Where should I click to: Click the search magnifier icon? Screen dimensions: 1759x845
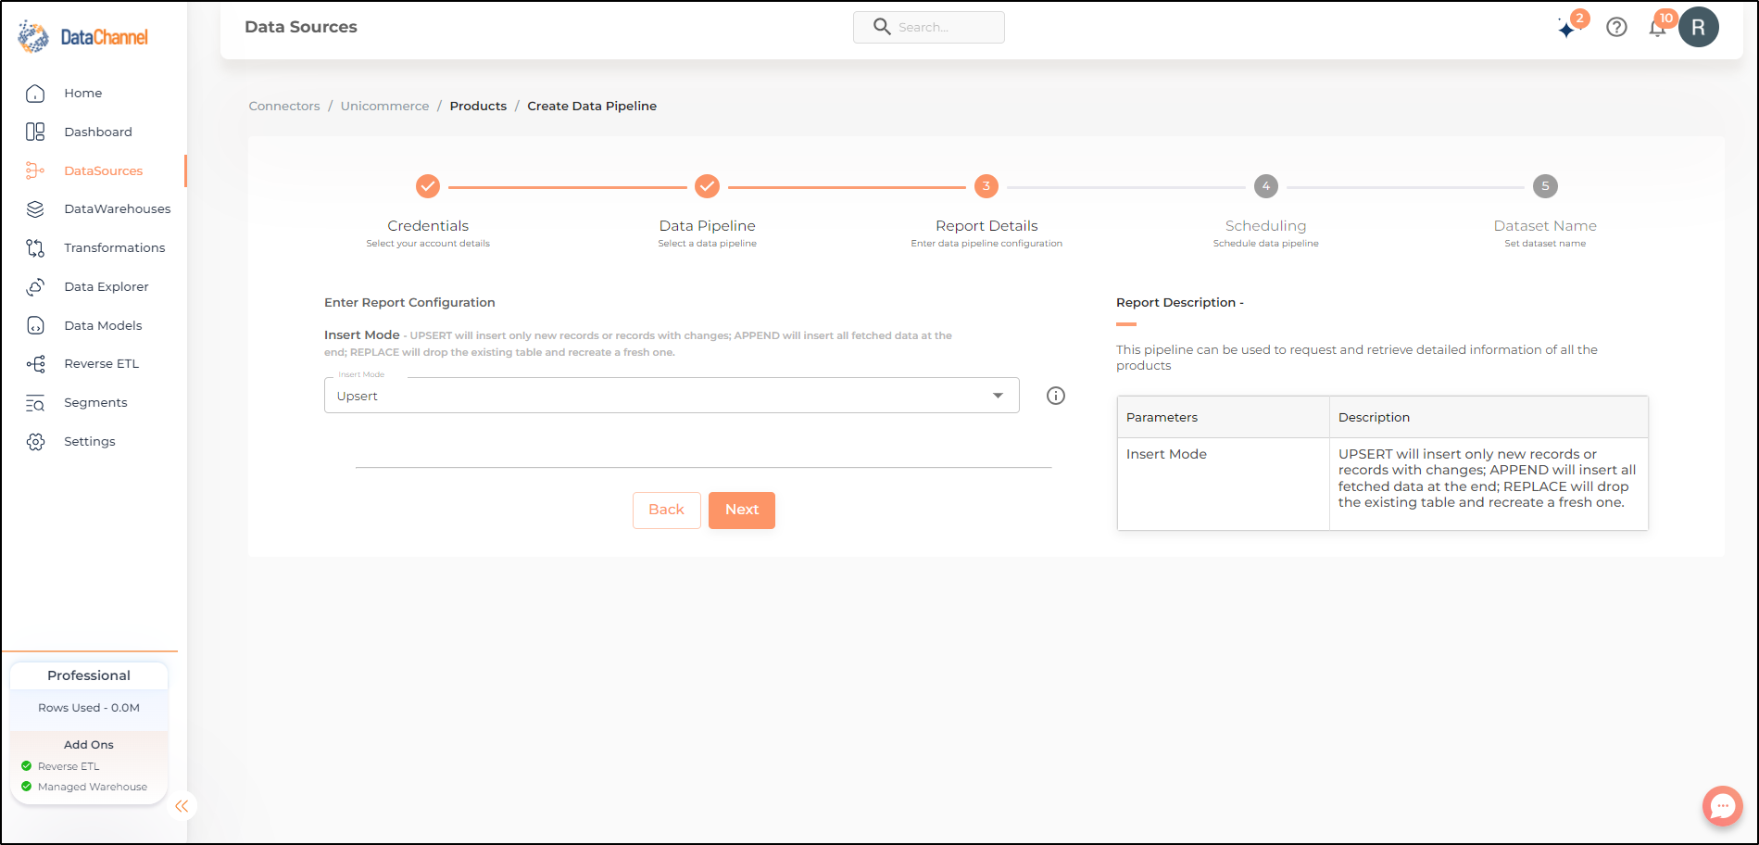[882, 27]
